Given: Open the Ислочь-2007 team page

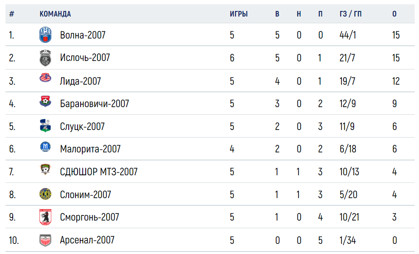Looking at the screenshot, I should click(x=85, y=58).
